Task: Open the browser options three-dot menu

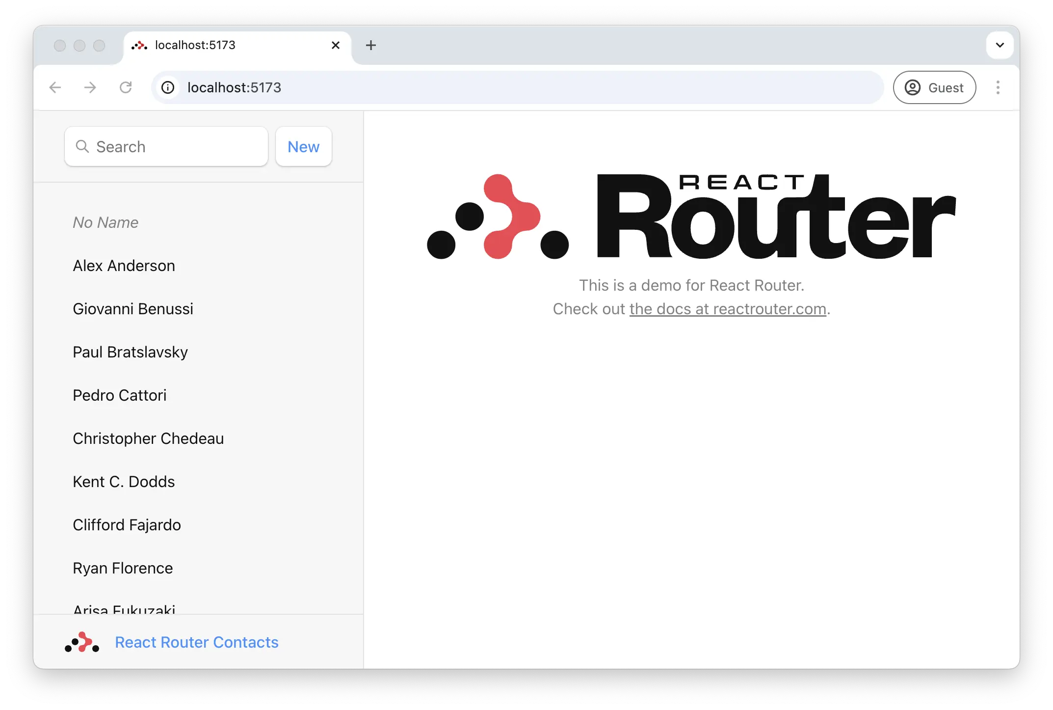Action: click(998, 87)
